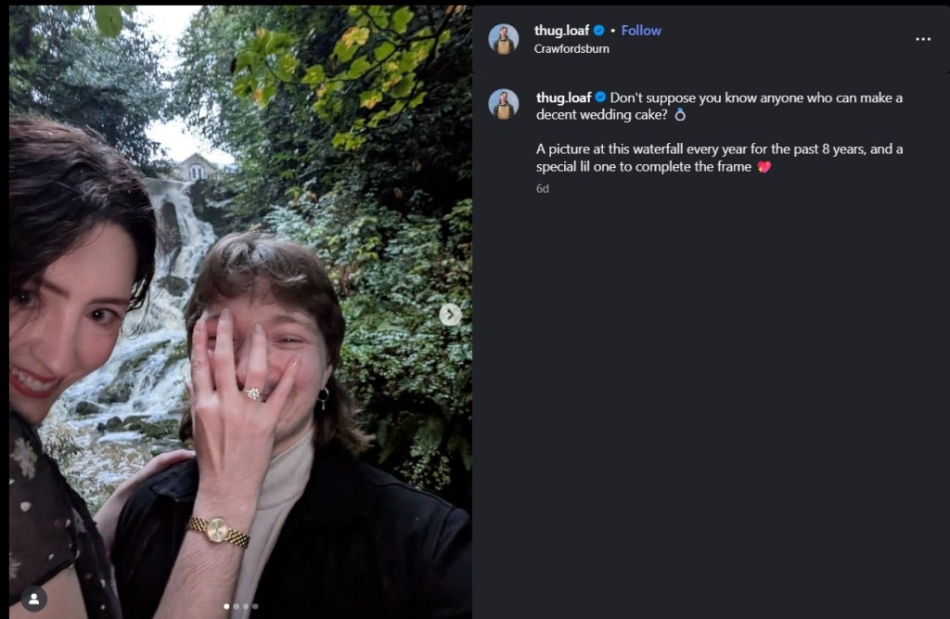Open thug.loaf profile from header username

[562, 31]
